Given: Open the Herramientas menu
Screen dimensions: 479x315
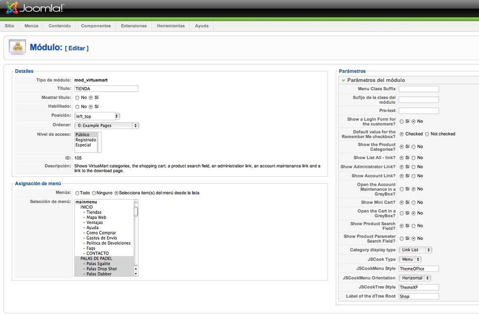Looking at the screenshot, I should coord(171,26).
